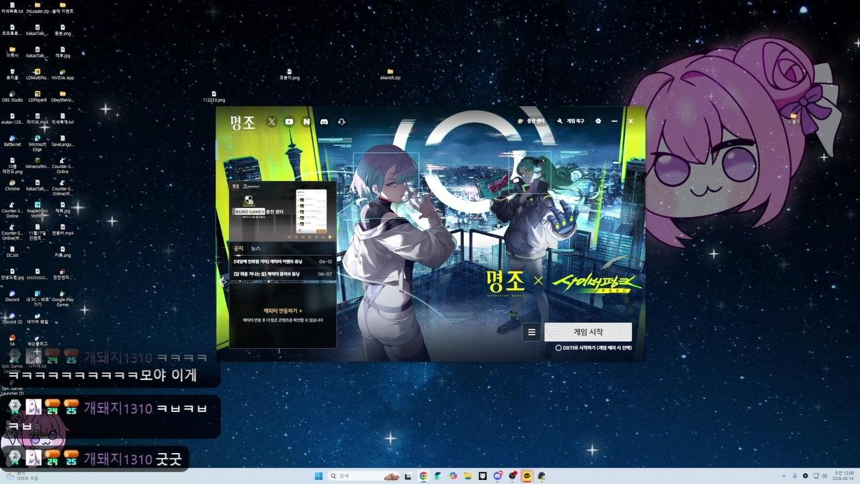This screenshot has height=484, width=860.
Task: Click the KURO GAMES 충전 센터 banner
Action: [282, 211]
